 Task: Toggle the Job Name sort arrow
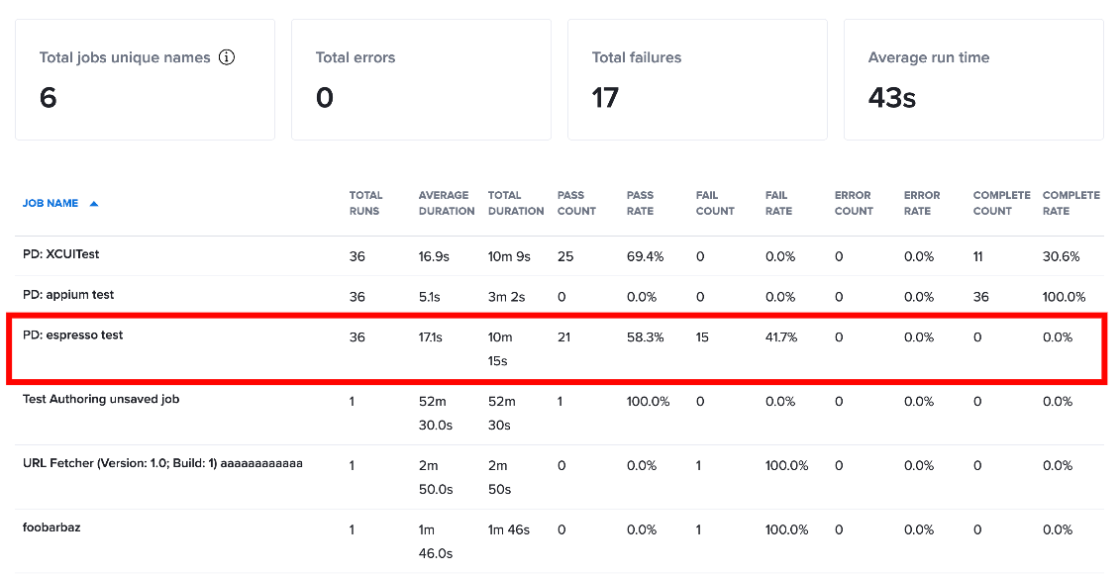tap(93, 204)
